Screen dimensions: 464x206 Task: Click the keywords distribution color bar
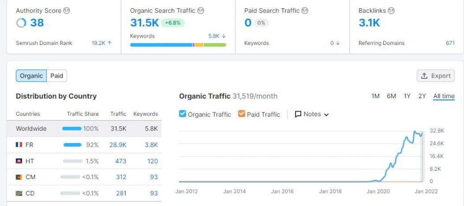pos(178,45)
